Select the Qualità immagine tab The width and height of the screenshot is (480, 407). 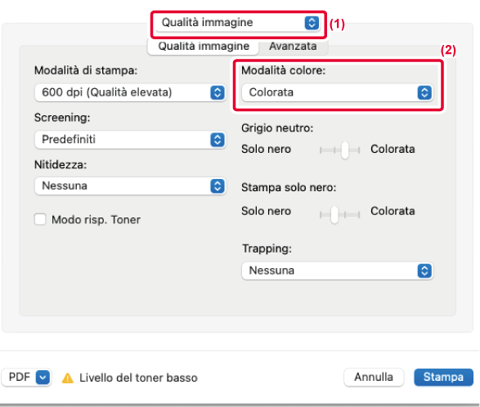(204, 47)
